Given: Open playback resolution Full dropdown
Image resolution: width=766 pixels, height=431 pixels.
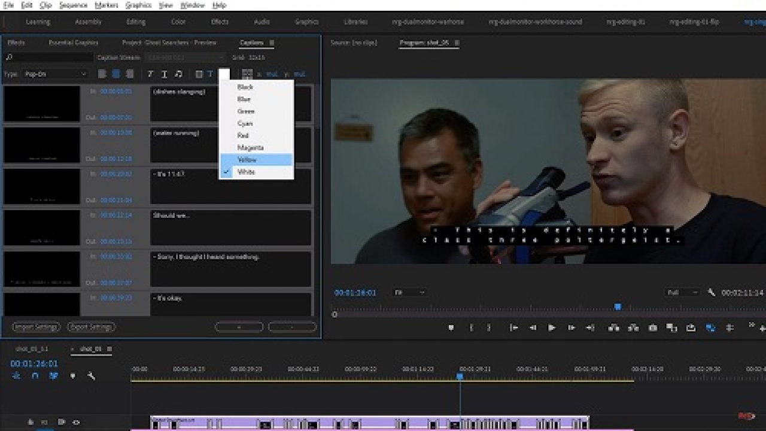Looking at the screenshot, I should click(683, 293).
